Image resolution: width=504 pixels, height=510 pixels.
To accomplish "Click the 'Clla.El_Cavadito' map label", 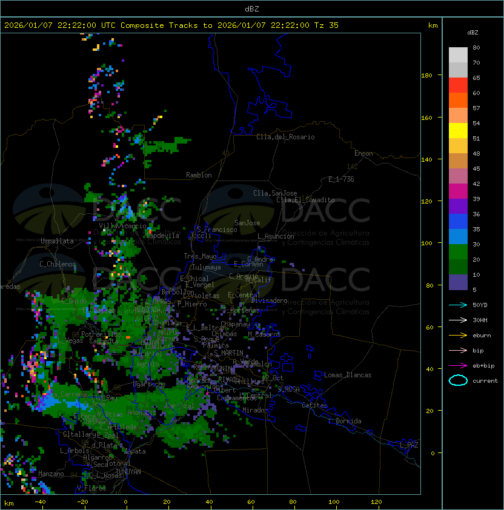I will [305, 200].
